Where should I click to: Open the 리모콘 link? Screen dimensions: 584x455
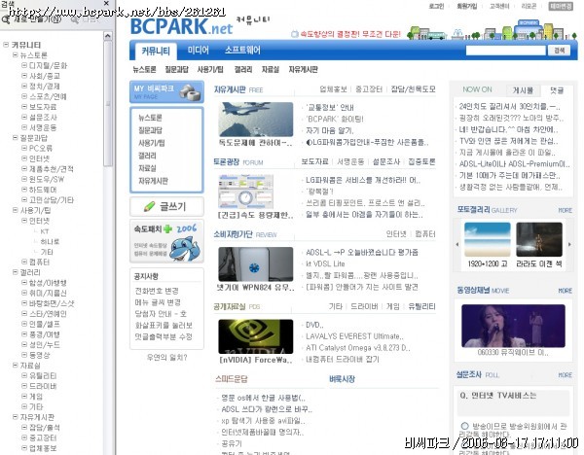[529, 6]
